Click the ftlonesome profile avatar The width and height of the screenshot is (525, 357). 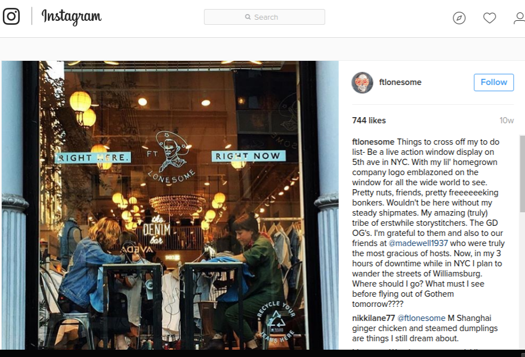362,83
